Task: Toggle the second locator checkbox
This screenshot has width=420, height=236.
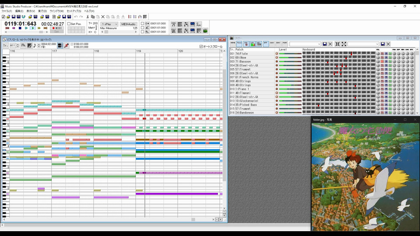Action: click(143, 28)
